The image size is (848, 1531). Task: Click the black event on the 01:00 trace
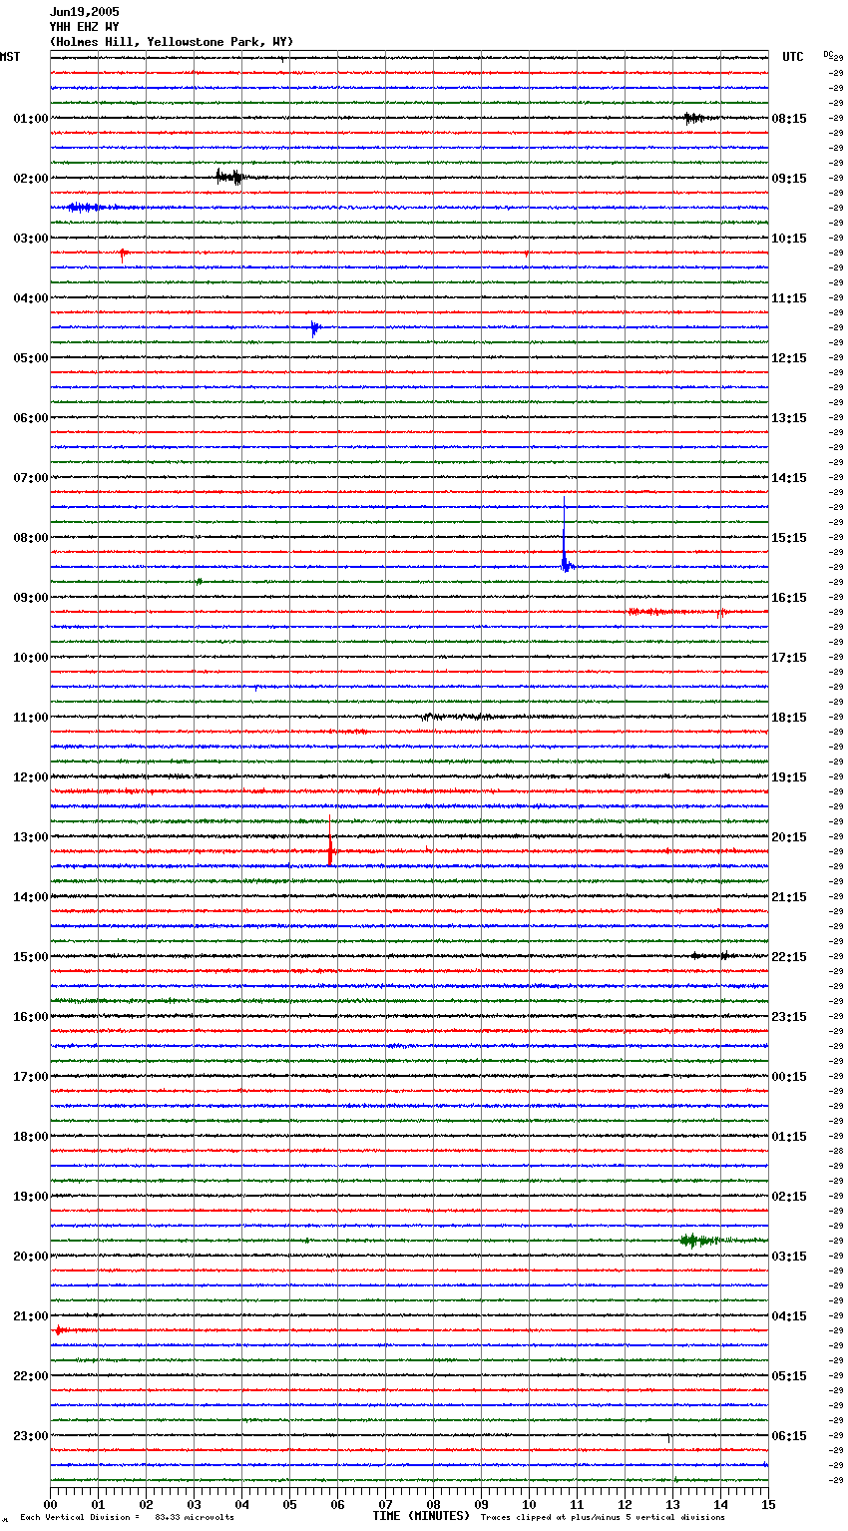coord(693,118)
